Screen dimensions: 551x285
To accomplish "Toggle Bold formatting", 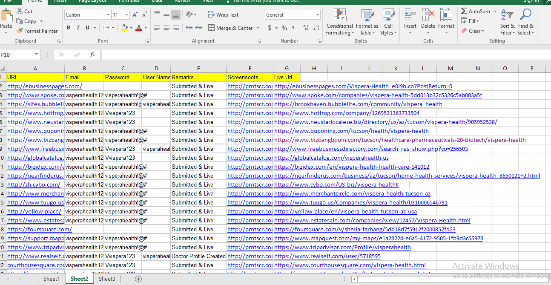I will coord(69,28).
